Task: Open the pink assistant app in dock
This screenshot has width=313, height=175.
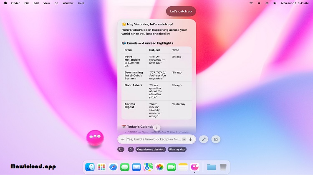Action: 194,167
